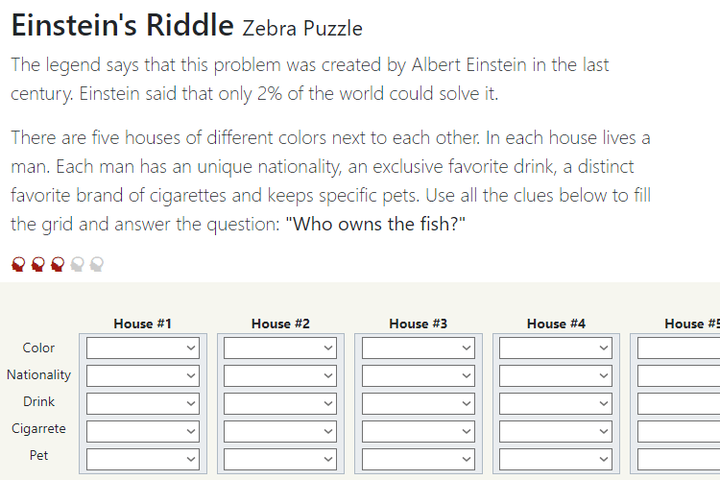Open the House #3 Drink dropdown
The height and width of the screenshot is (480, 720).
(x=419, y=403)
